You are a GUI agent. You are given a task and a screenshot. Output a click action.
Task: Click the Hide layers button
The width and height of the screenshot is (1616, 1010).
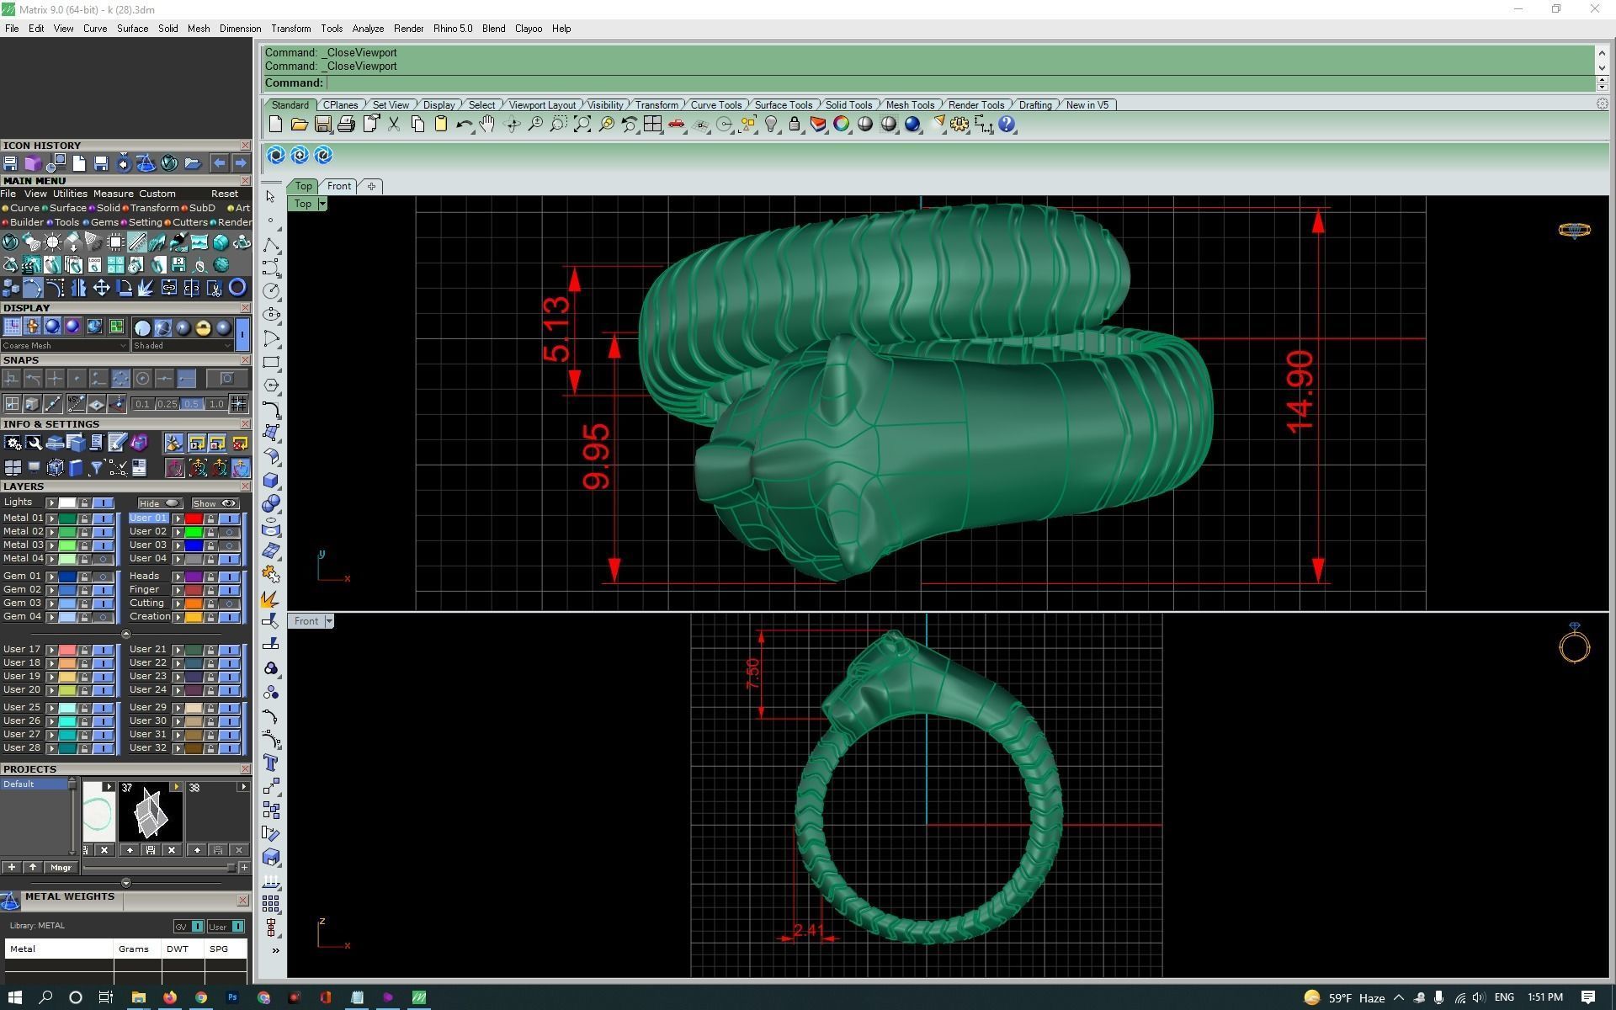pos(160,503)
